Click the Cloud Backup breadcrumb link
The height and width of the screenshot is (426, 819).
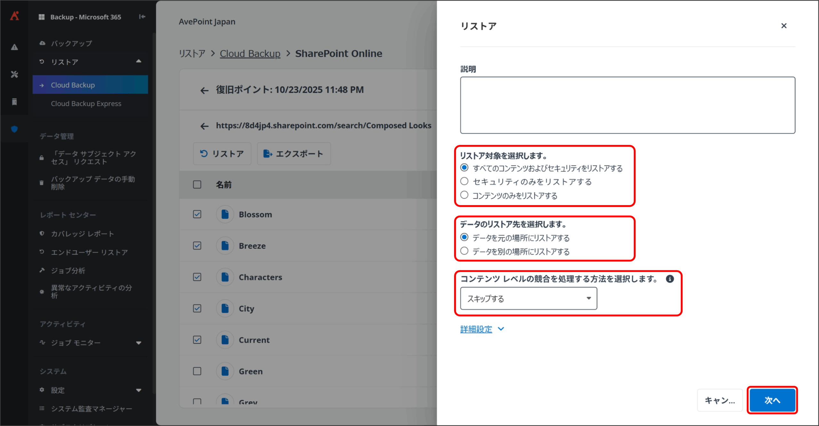[x=250, y=53]
